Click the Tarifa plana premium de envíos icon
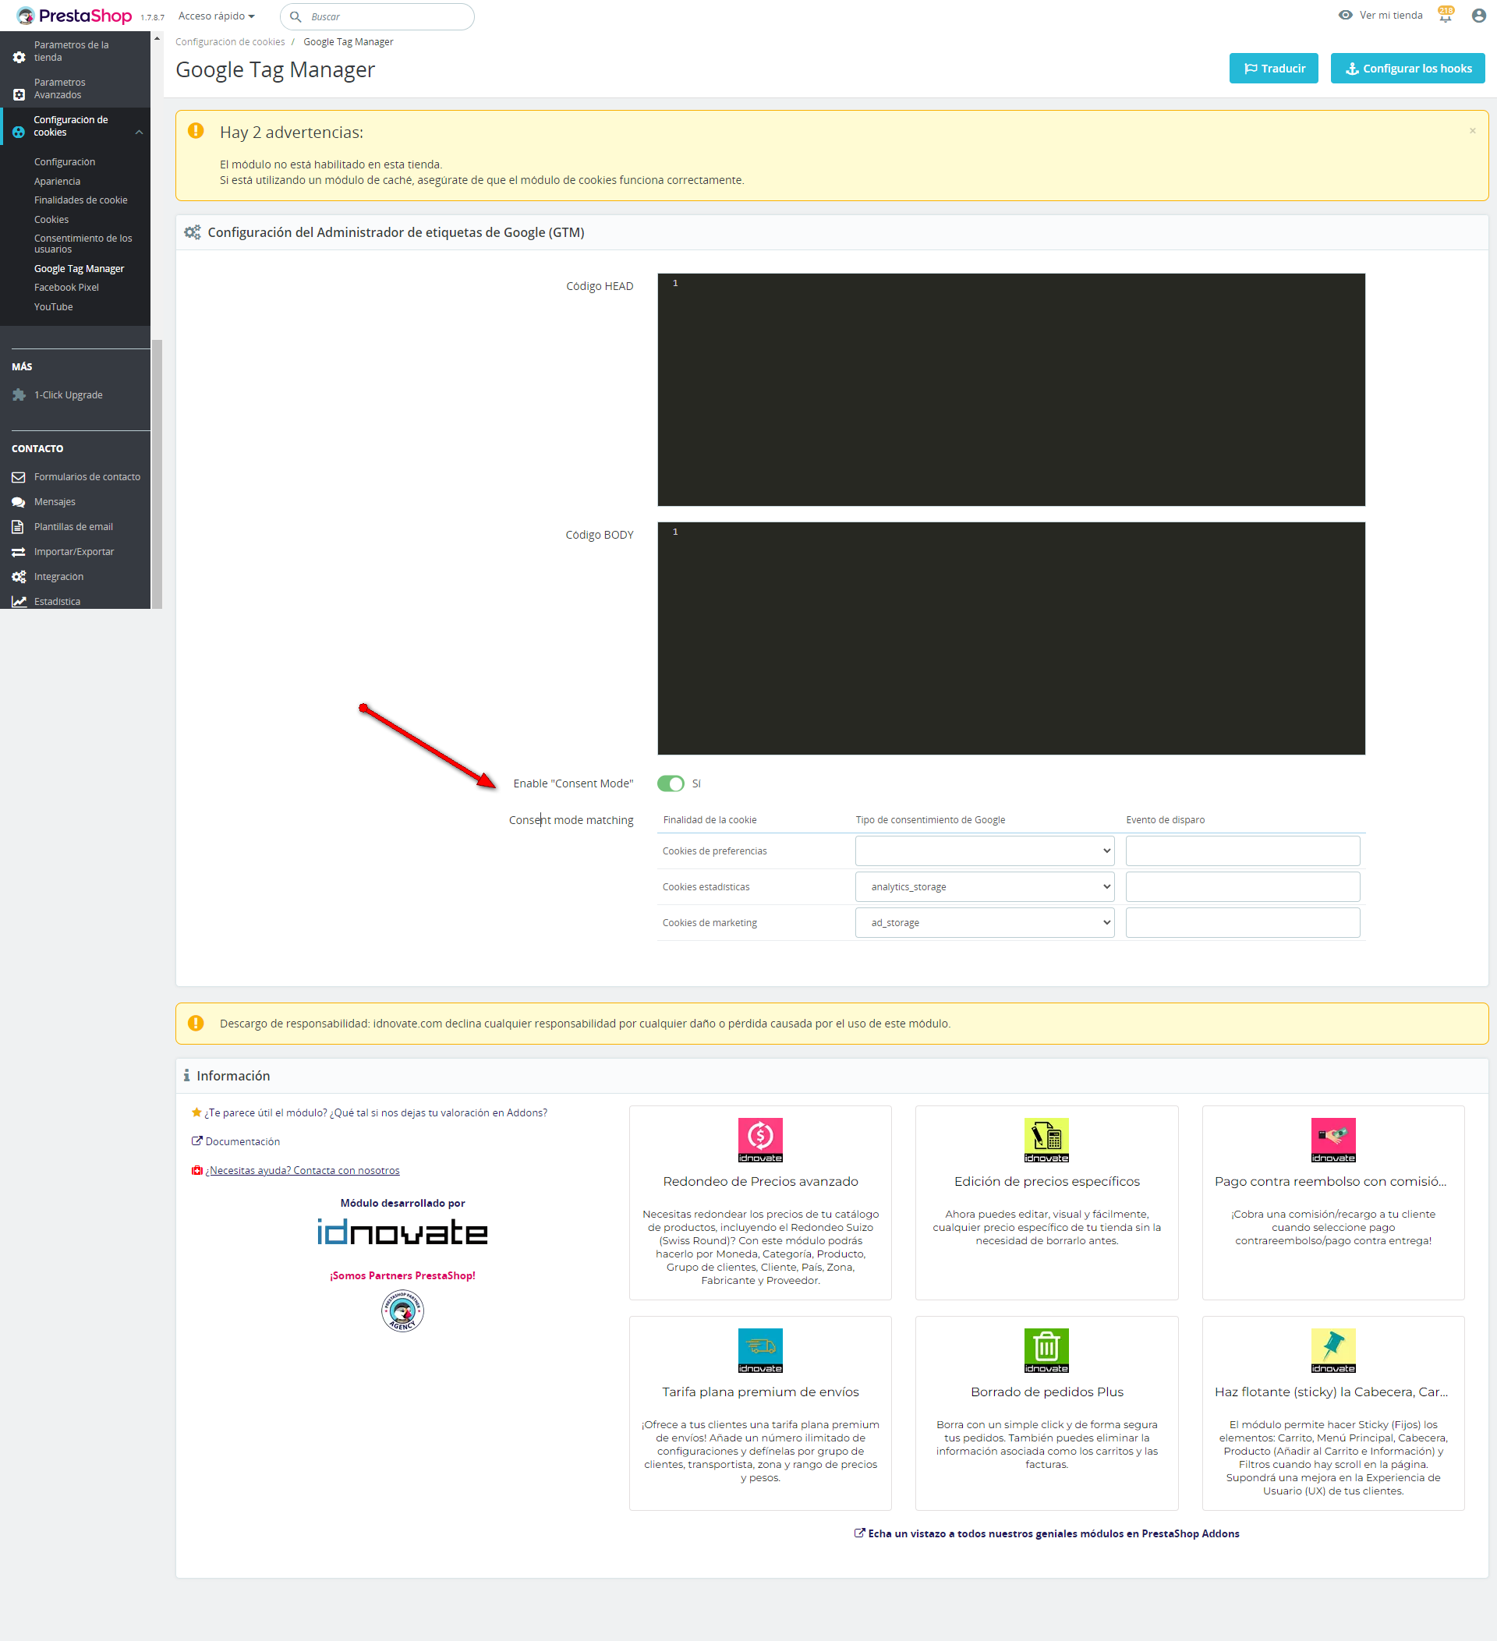Viewport: 1497px width, 1641px height. [759, 1349]
